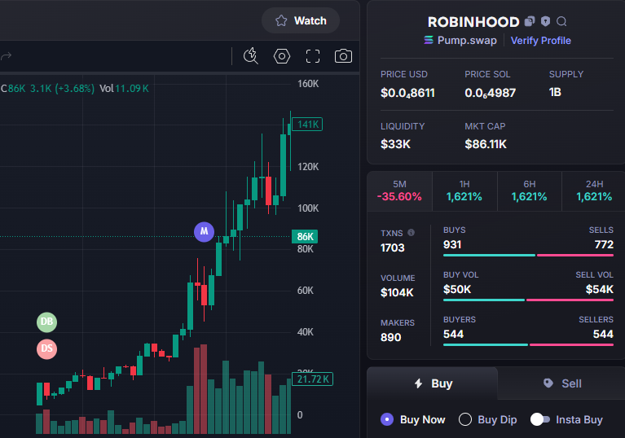Click the SELLS count 772
The image size is (625, 438).
tap(604, 244)
